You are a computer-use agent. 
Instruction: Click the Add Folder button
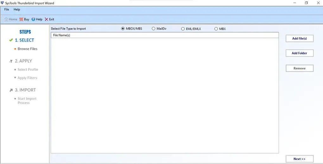[300, 53]
